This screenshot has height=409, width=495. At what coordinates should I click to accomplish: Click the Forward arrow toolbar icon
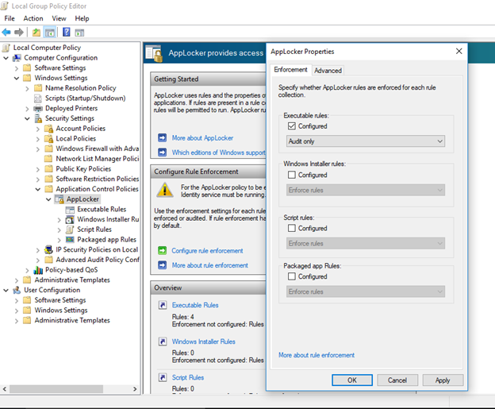(19, 33)
